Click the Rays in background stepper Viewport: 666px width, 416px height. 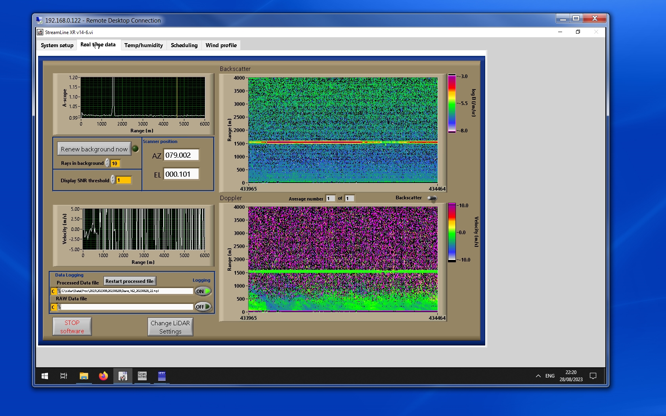tap(107, 163)
